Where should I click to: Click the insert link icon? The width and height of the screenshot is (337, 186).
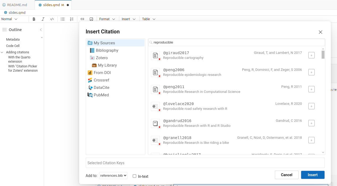(82, 19)
